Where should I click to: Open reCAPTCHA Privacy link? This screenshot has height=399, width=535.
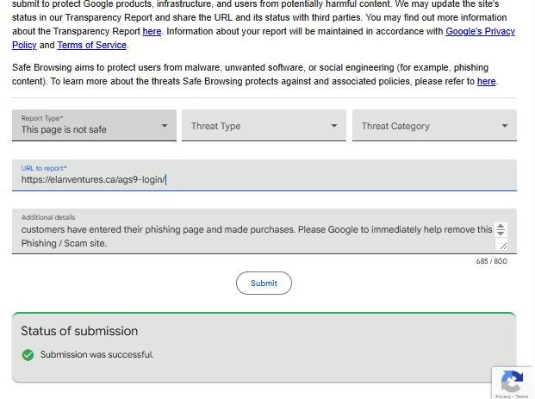tap(502, 396)
